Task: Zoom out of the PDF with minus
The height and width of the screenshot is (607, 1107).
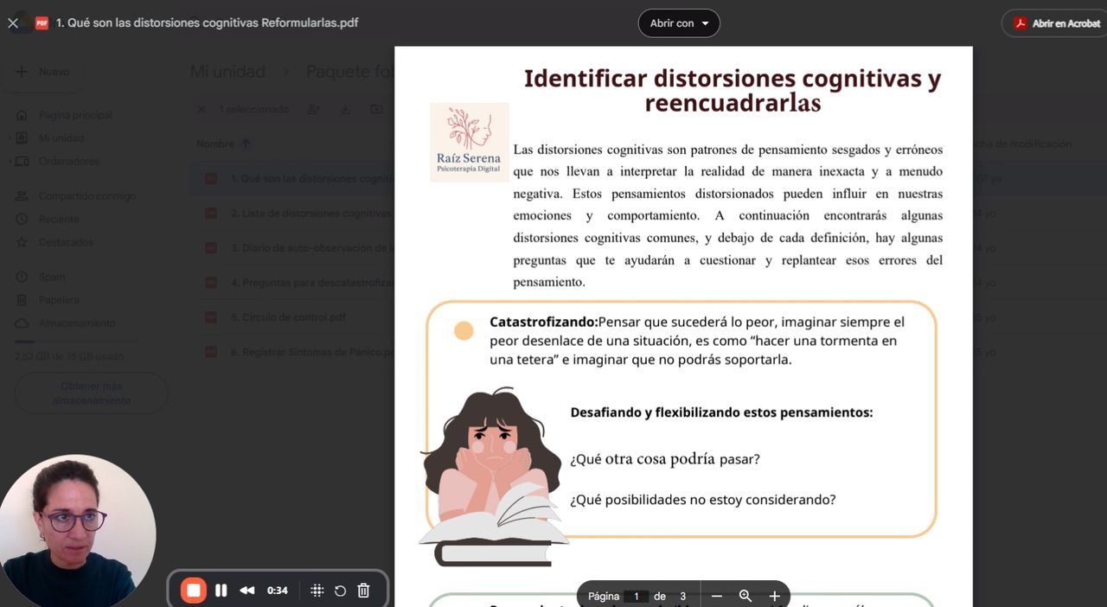Action: [x=717, y=596]
